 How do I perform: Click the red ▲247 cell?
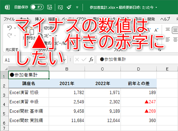tap(138, 102)
